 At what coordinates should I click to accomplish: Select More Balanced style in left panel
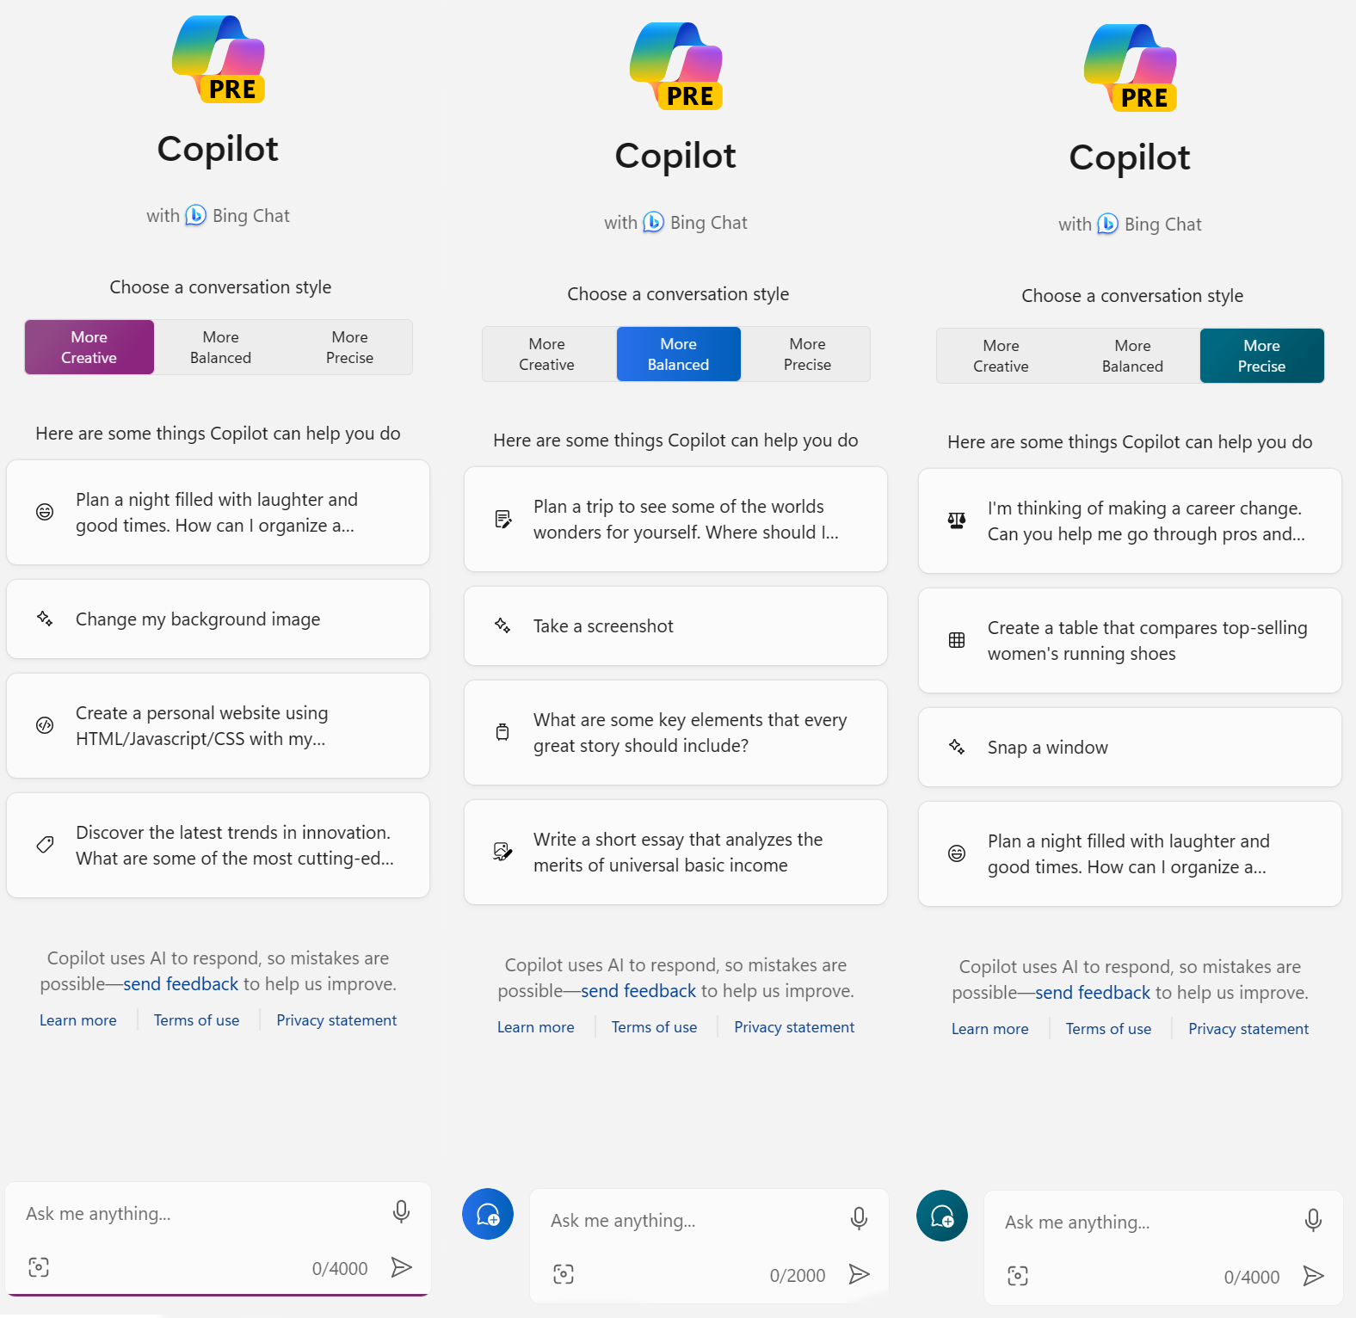(x=220, y=348)
